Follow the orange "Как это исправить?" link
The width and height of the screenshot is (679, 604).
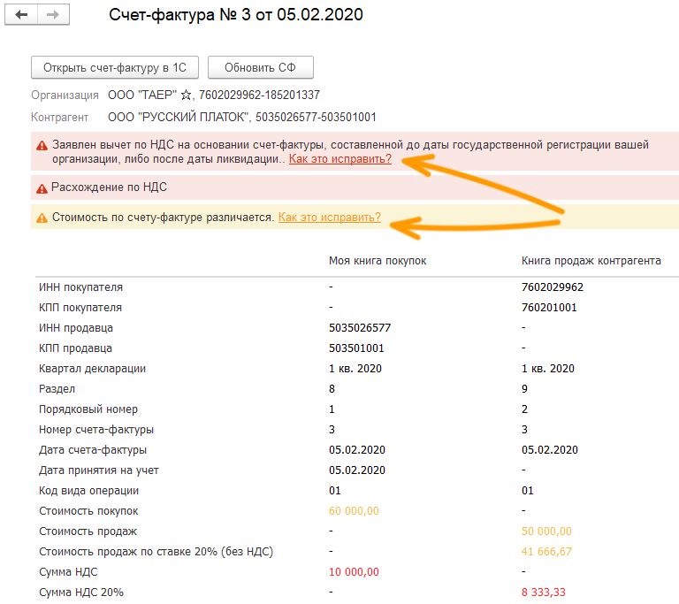click(329, 217)
